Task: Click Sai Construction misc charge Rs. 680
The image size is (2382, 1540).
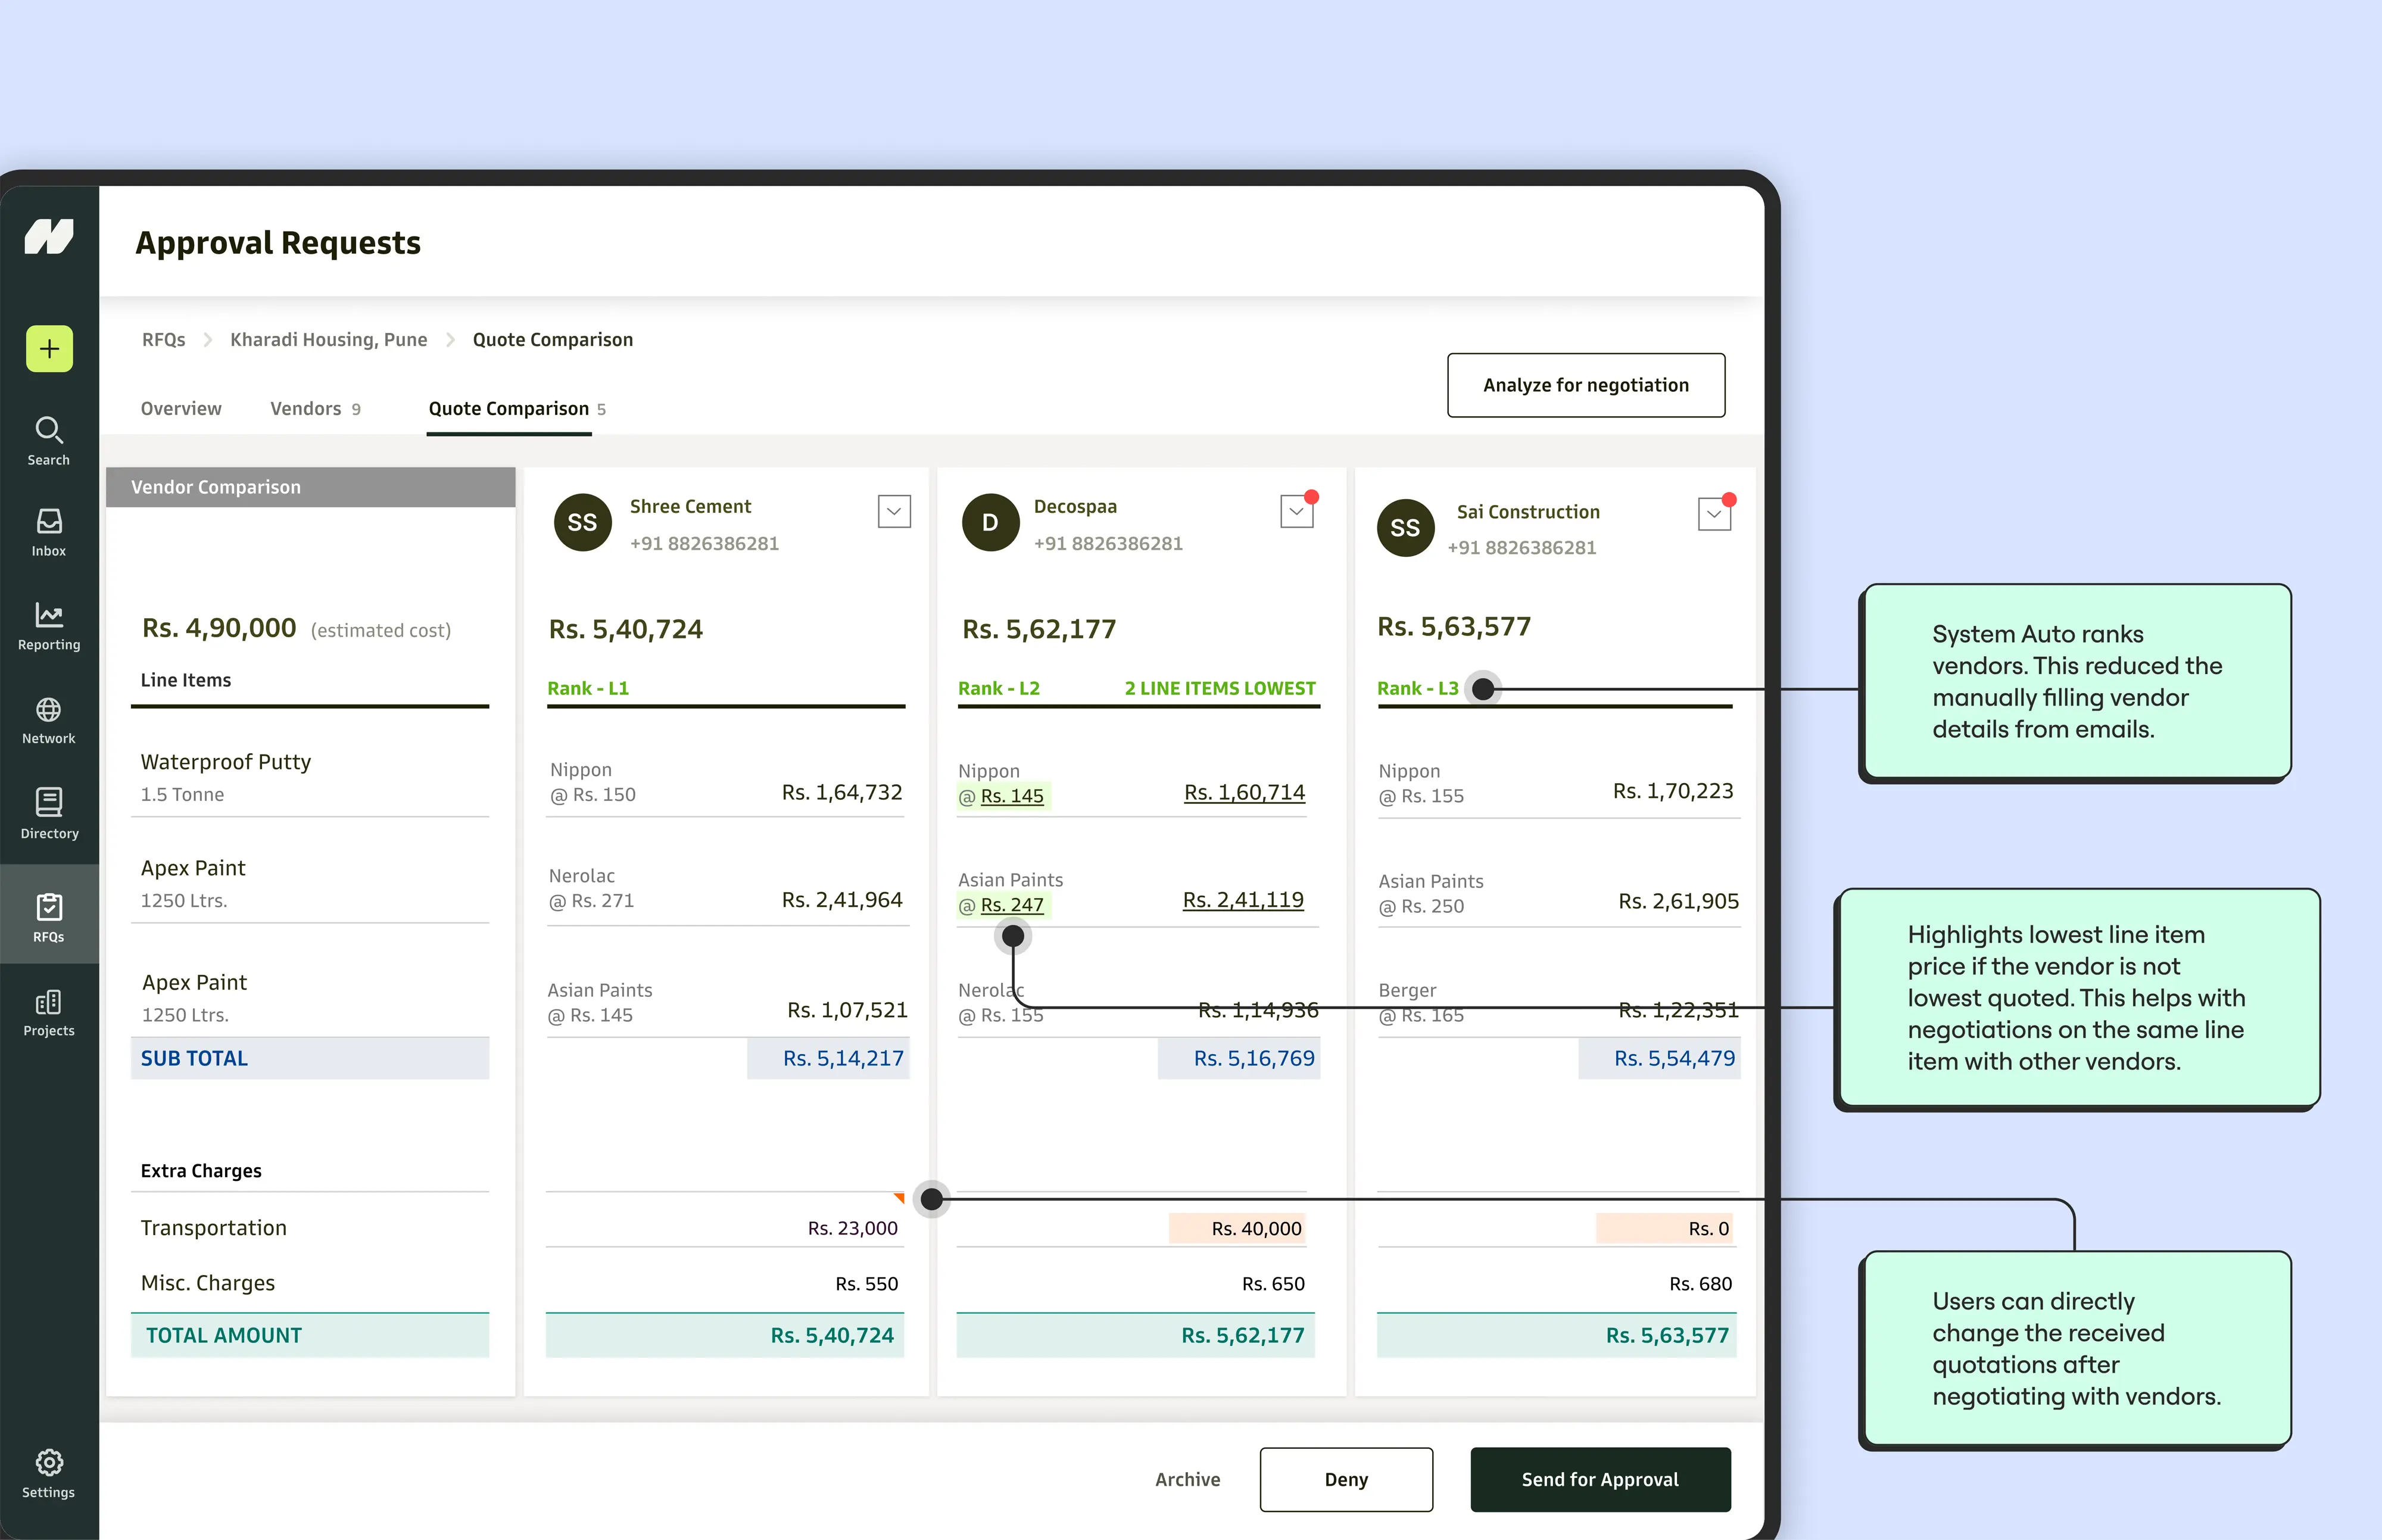Action: click(1701, 1284)
